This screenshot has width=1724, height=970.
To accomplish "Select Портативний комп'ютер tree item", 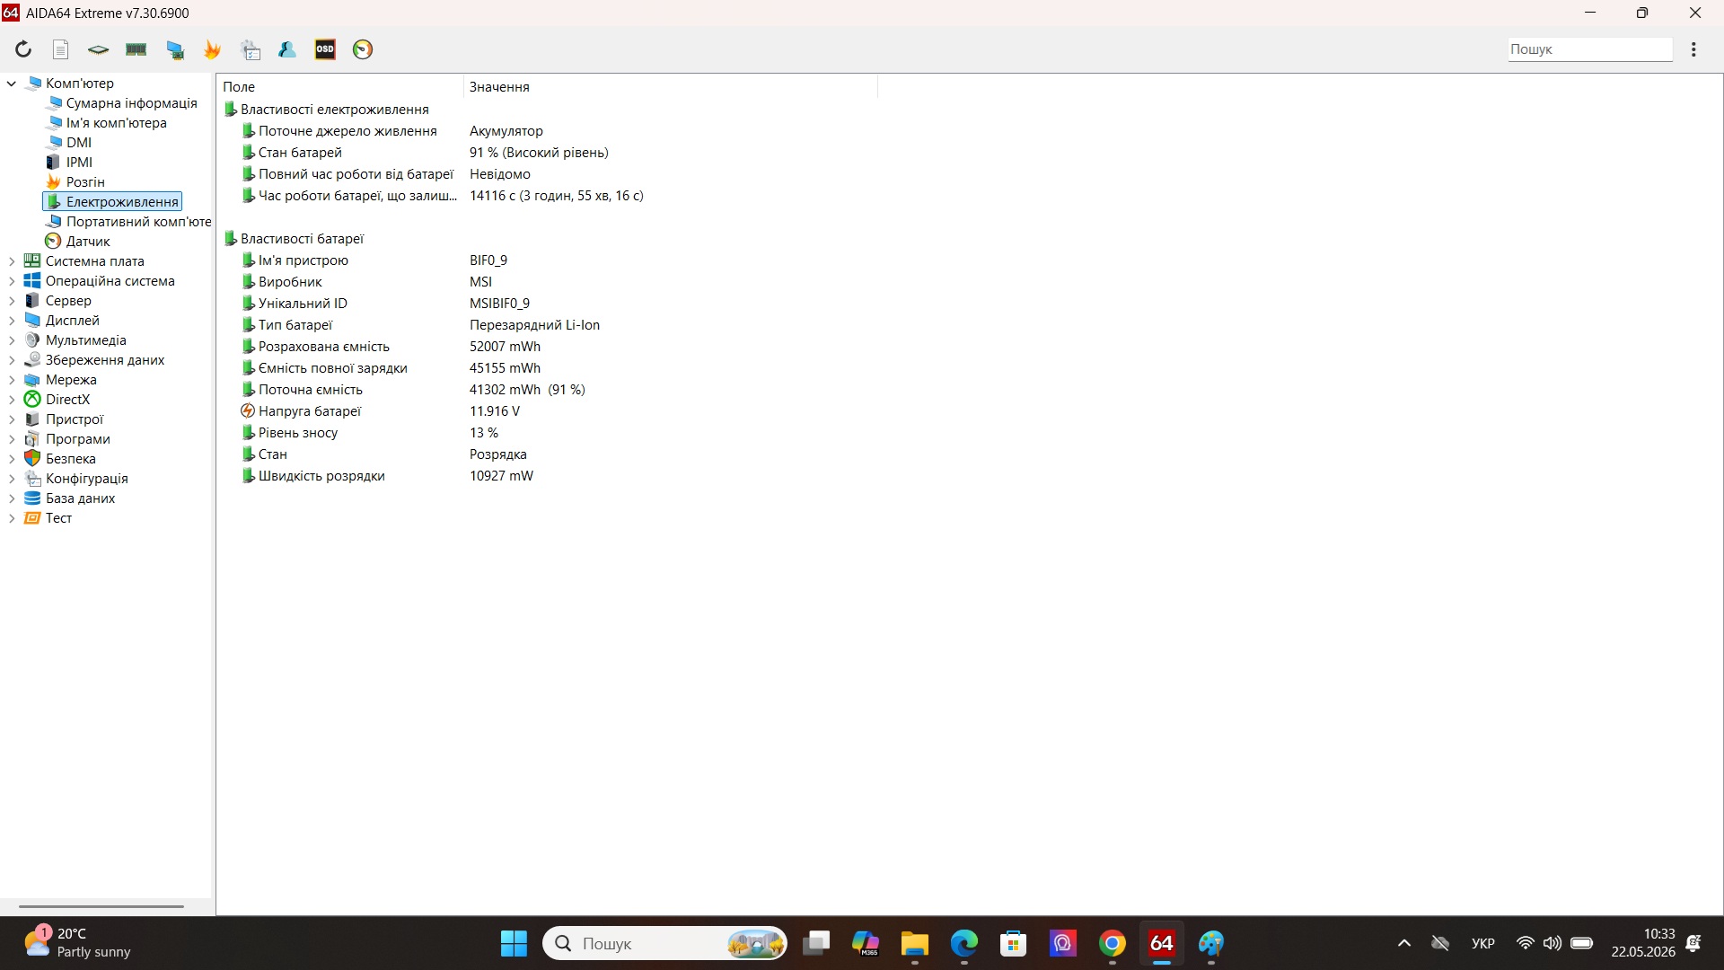I will [x=138, y=222].
